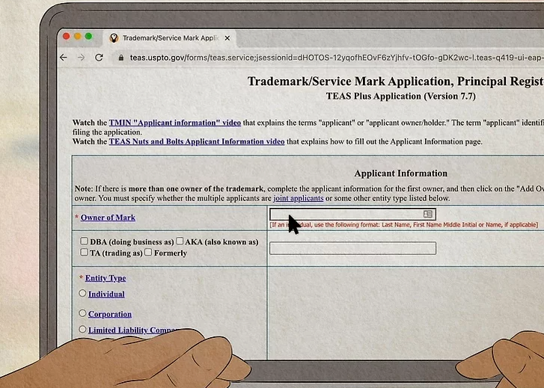Viewport: 544px width, 388px height.
Task: Close the Trademark/Service Mark tab
Action: pos(227,38)
